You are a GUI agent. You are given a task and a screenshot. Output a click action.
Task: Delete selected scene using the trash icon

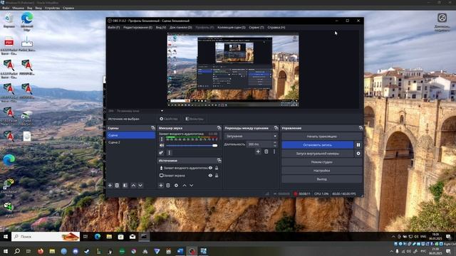(117, 185)
